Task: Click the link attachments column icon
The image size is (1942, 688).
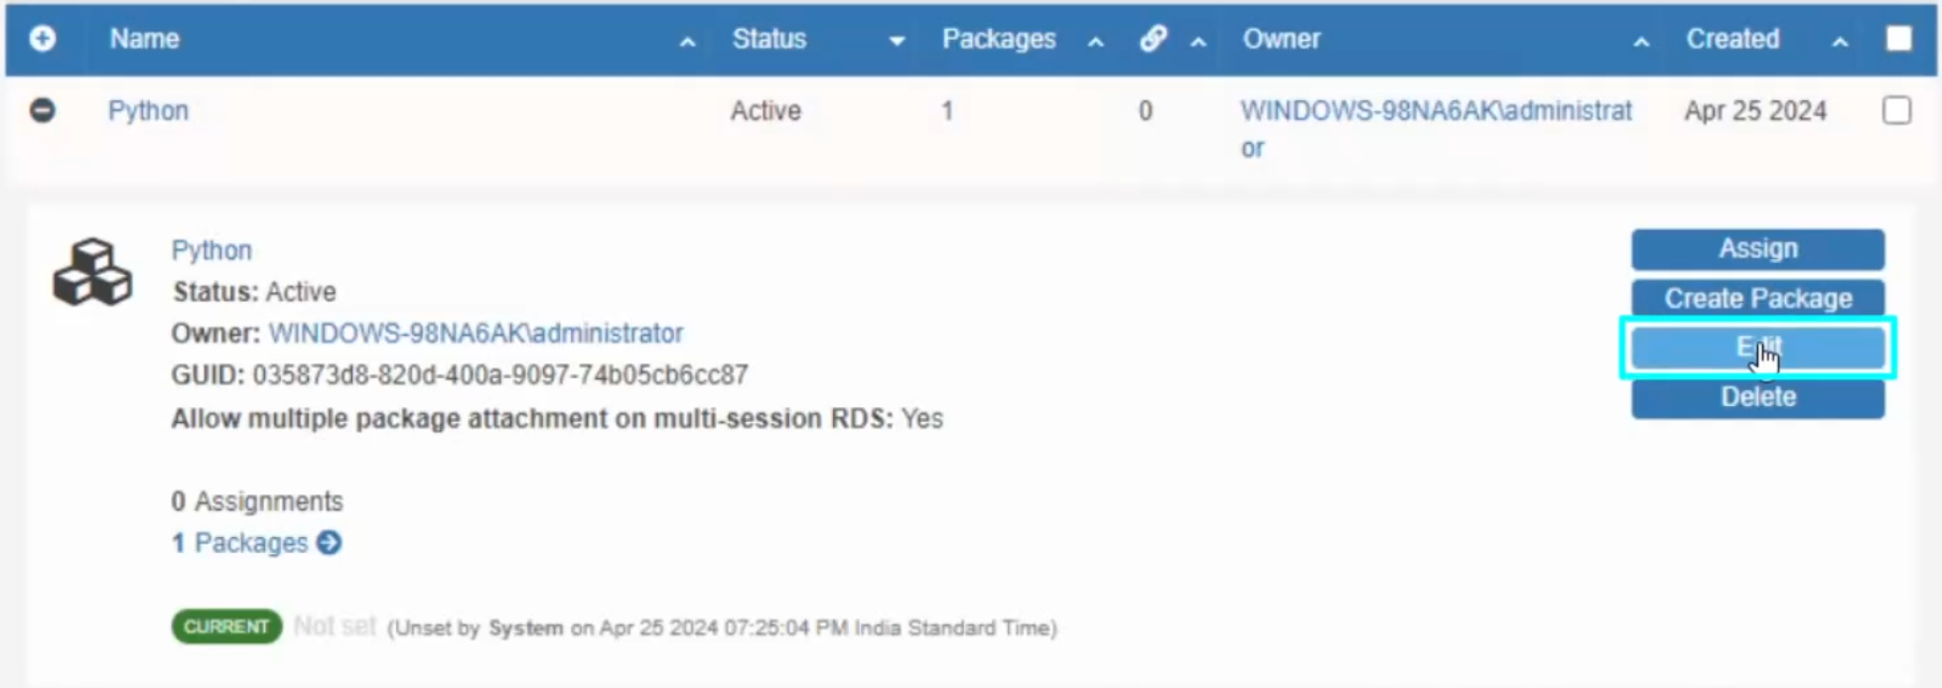Action: point(1152,39)
